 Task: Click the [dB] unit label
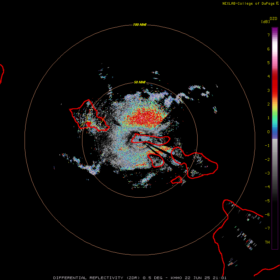(x=265, y=21)
